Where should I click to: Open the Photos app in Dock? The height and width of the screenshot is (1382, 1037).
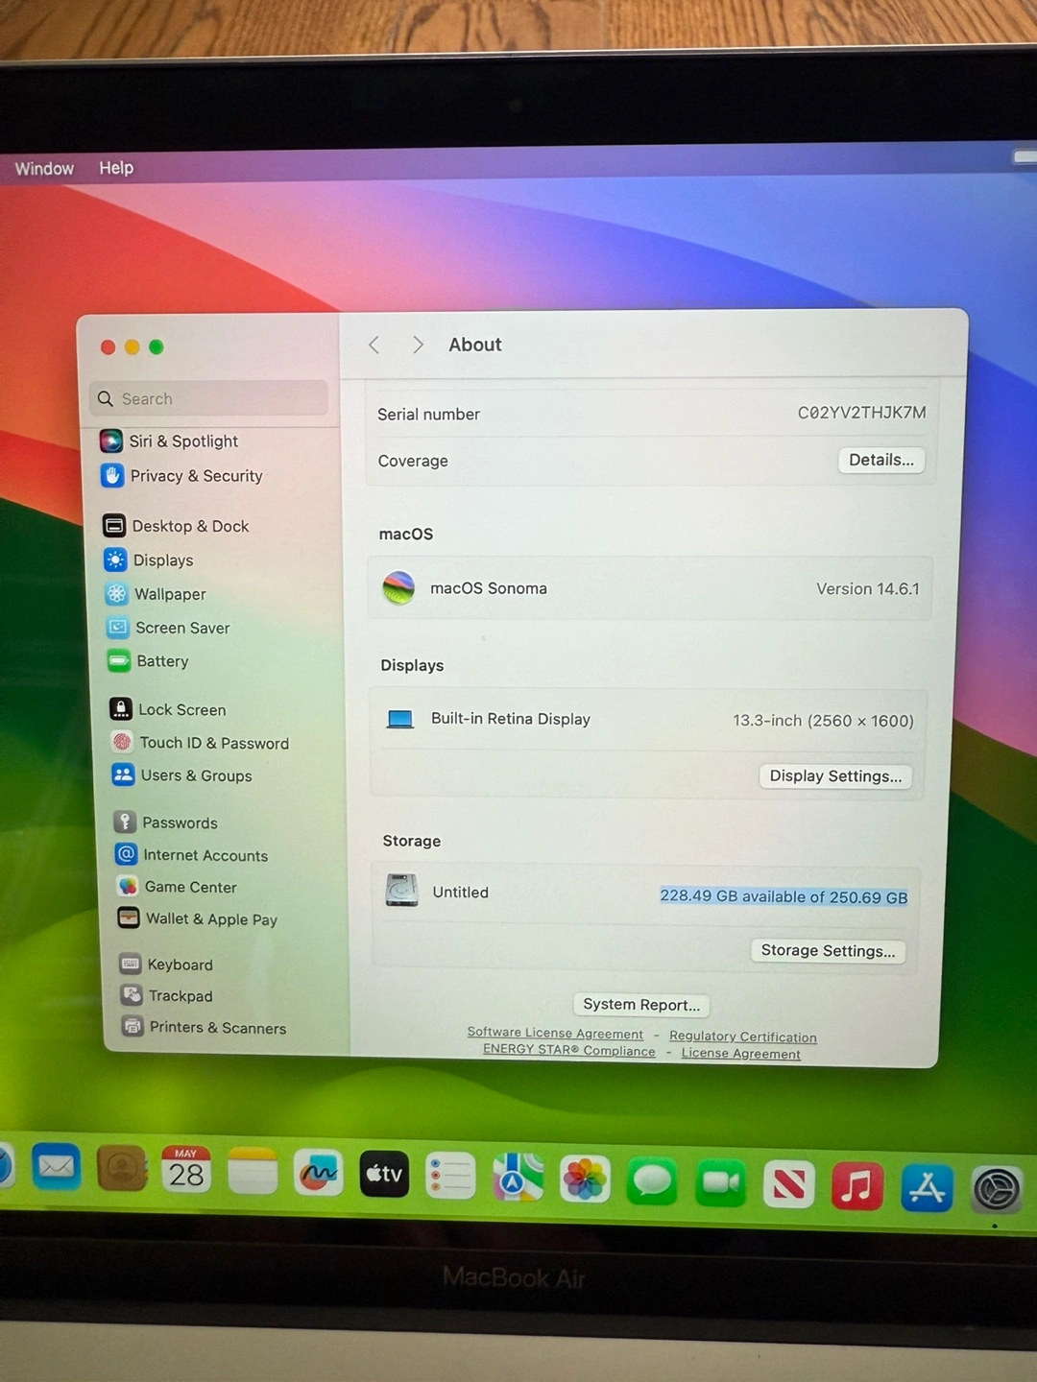(x=585, y=1179)
